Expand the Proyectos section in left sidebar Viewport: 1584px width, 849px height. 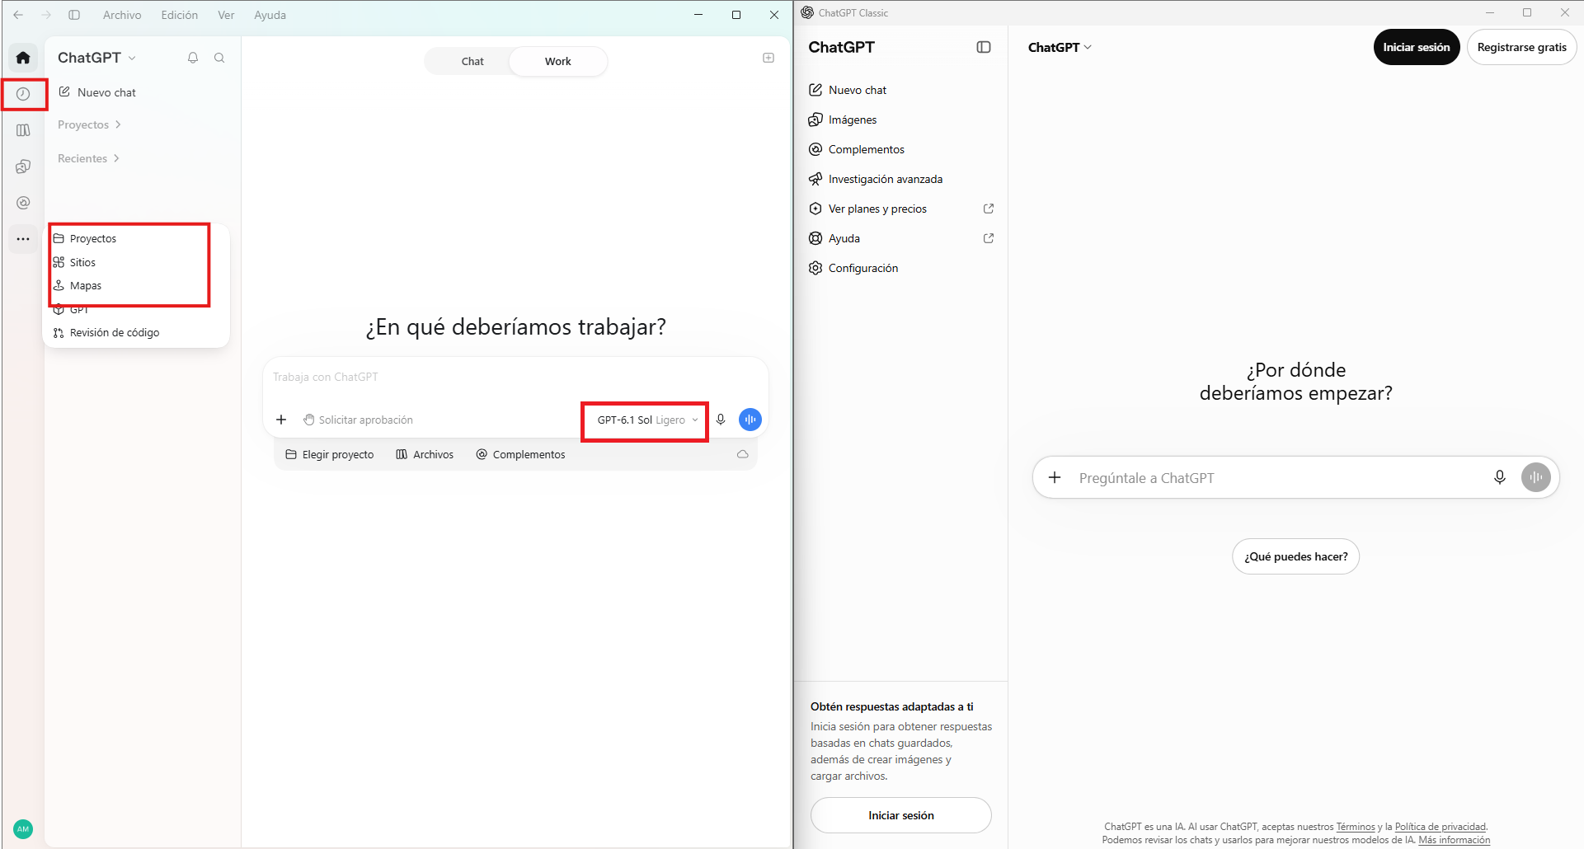point(90,124)
